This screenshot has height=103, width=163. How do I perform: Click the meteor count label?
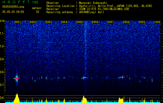point(37,8)
